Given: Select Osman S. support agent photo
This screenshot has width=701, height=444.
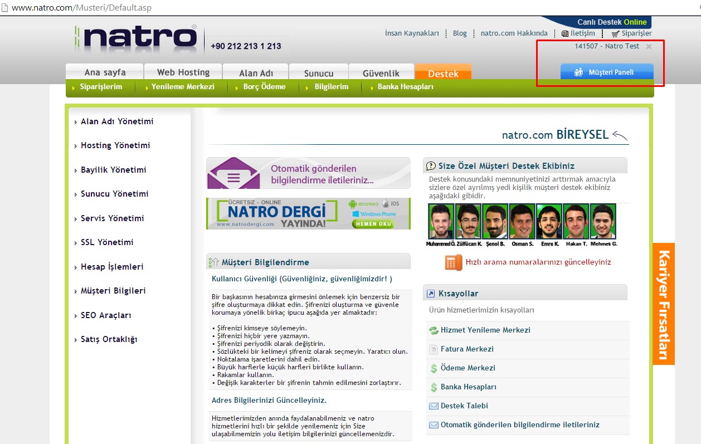Looking at the screenshot, I should pos(522,222).
